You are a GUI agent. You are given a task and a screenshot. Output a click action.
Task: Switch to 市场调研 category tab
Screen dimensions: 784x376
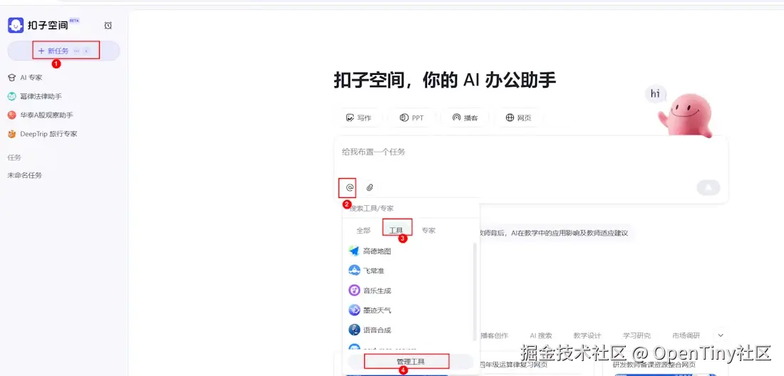point(686,335)
